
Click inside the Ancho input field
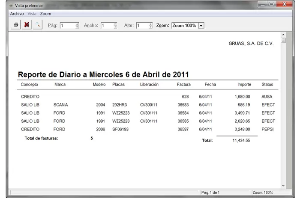[106, 26]
